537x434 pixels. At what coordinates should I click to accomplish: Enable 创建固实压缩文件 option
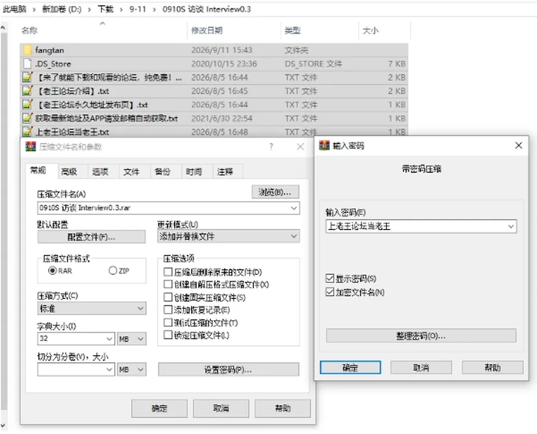click(168, 297)
